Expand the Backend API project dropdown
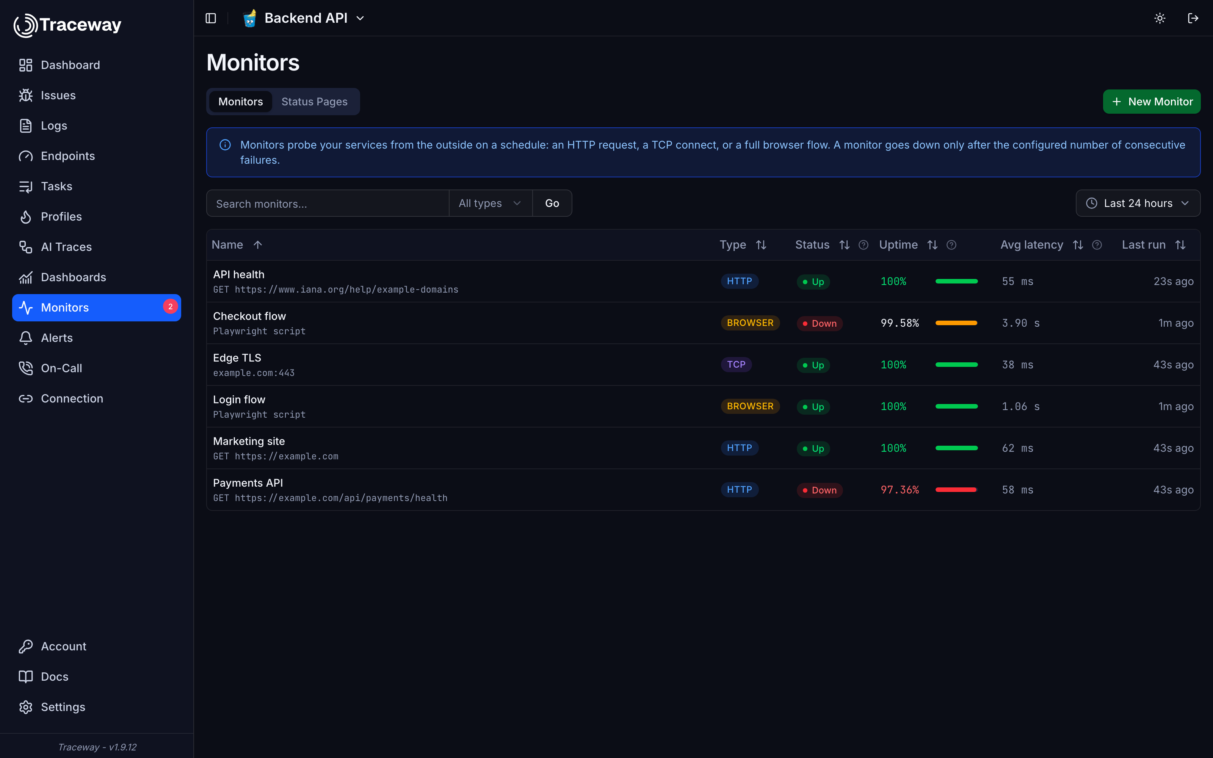The width and height of the screenshot is (1213, 758). point(304,18)
